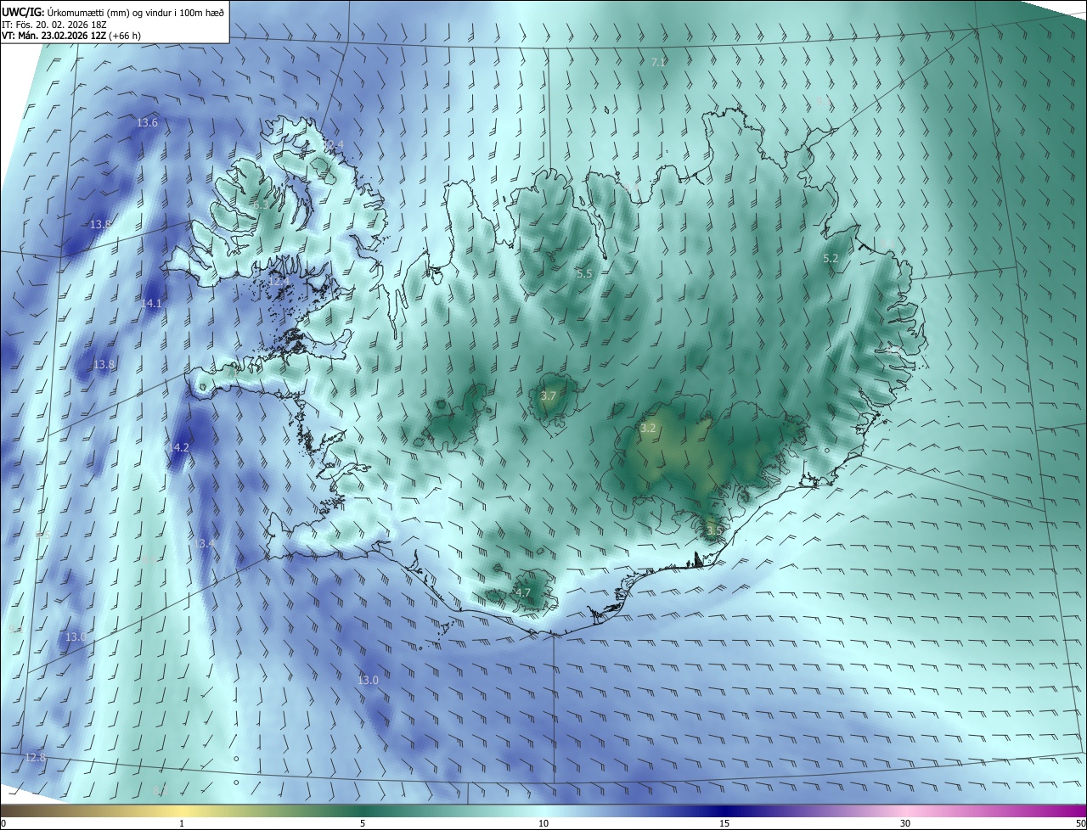Click the color scale tick label 5

pyautogui.click(x=363, y=823)
